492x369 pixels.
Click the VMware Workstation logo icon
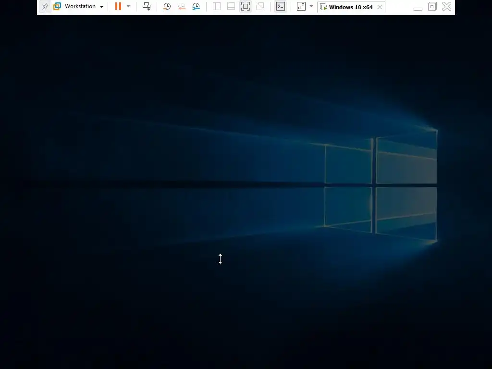point(57,6)
